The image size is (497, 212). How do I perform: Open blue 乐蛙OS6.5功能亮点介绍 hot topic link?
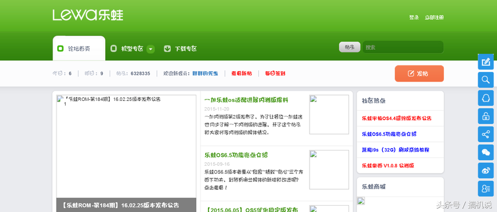[x=389, y=134]
